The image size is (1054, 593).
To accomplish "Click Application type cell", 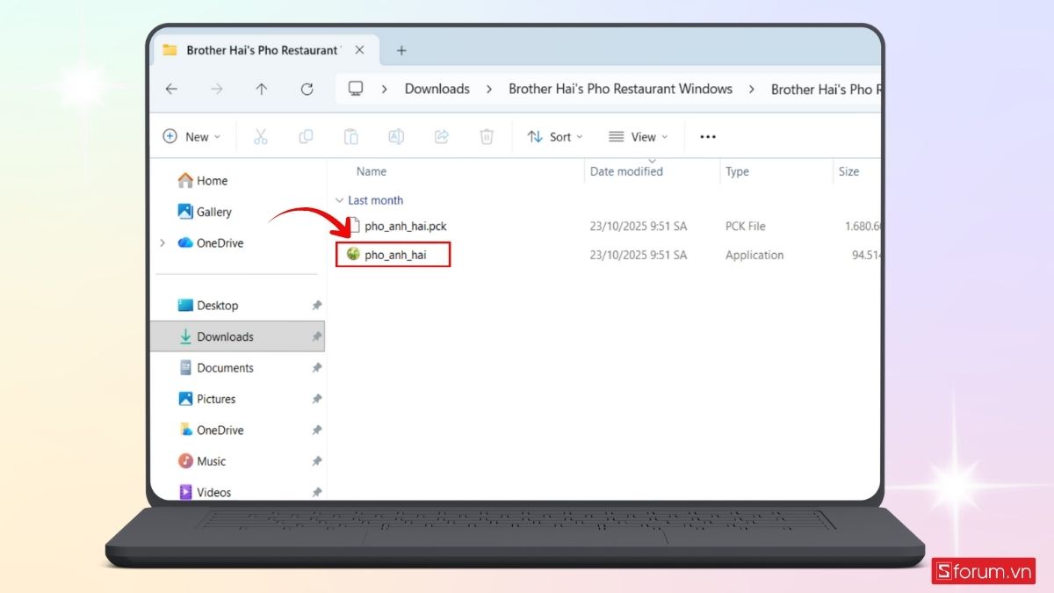I will click(x=754, y=255).
